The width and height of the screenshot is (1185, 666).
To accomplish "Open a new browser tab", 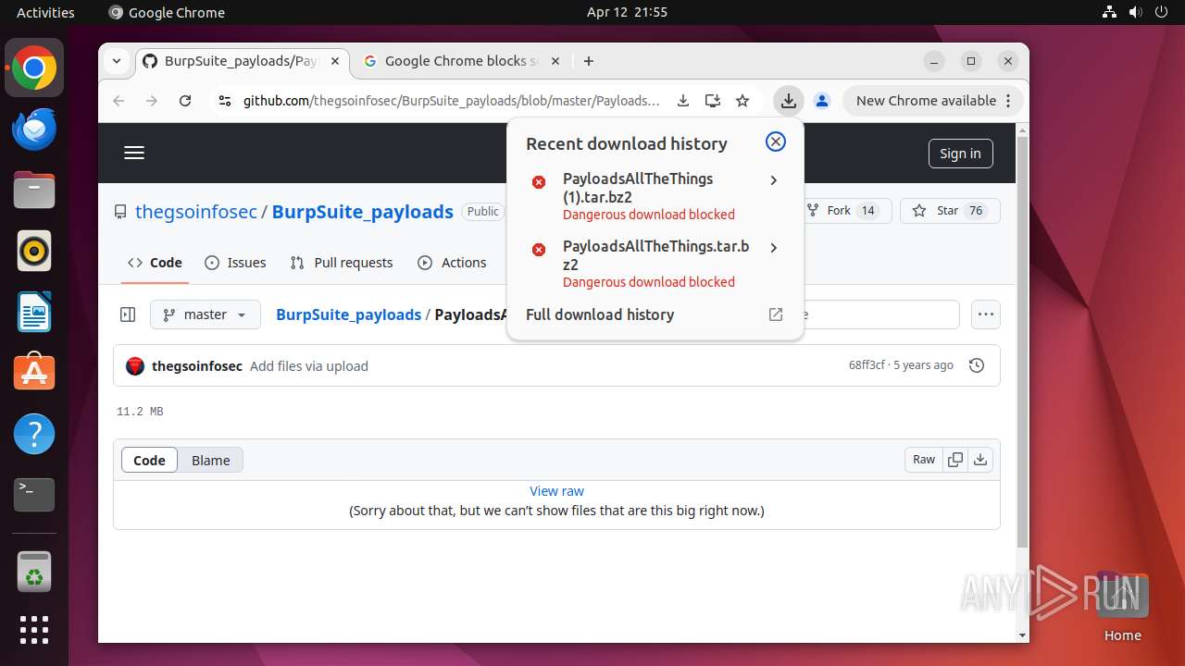I will (x=589, y=61).
